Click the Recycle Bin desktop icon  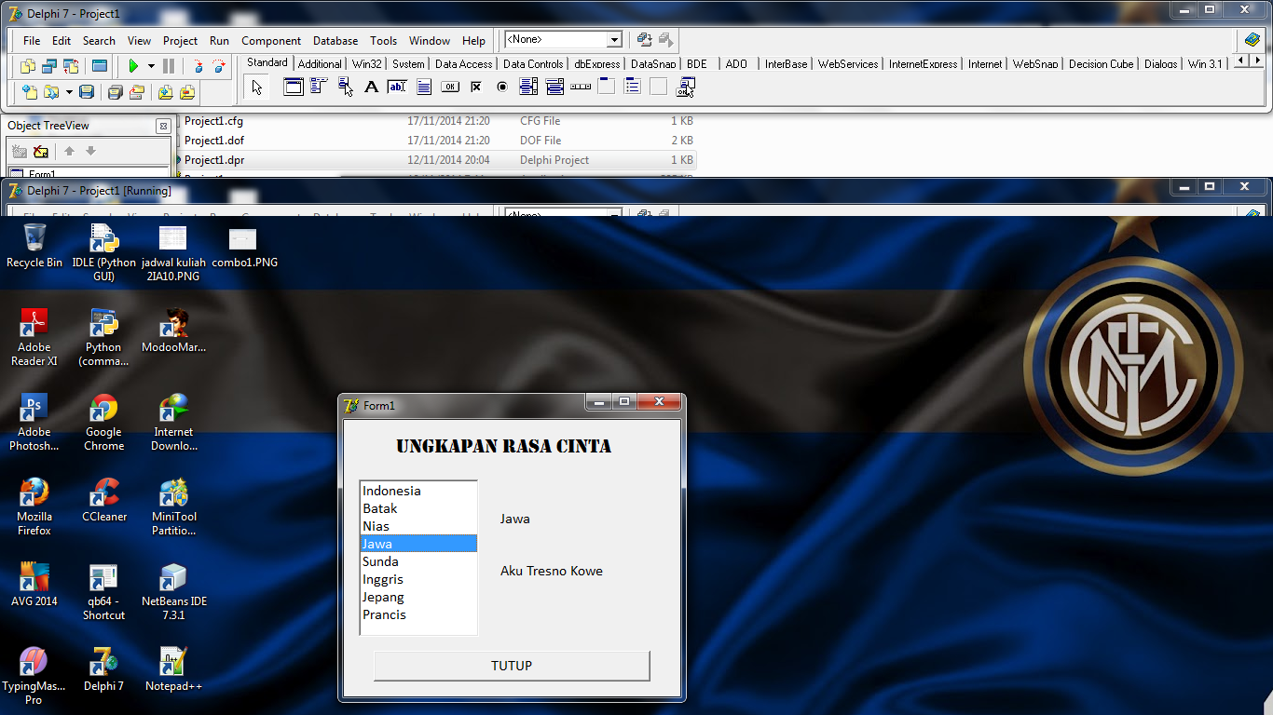[34, 246]
